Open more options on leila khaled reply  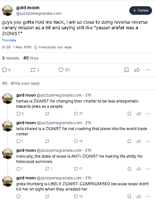[x=148, y=141]
